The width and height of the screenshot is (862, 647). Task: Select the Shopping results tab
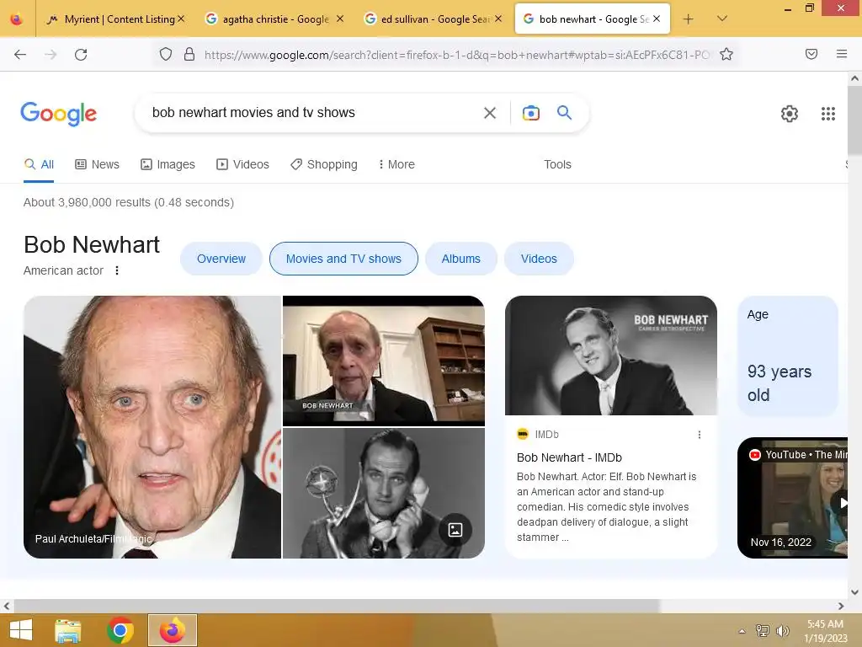pyautogui.click(x=324, y=164)
